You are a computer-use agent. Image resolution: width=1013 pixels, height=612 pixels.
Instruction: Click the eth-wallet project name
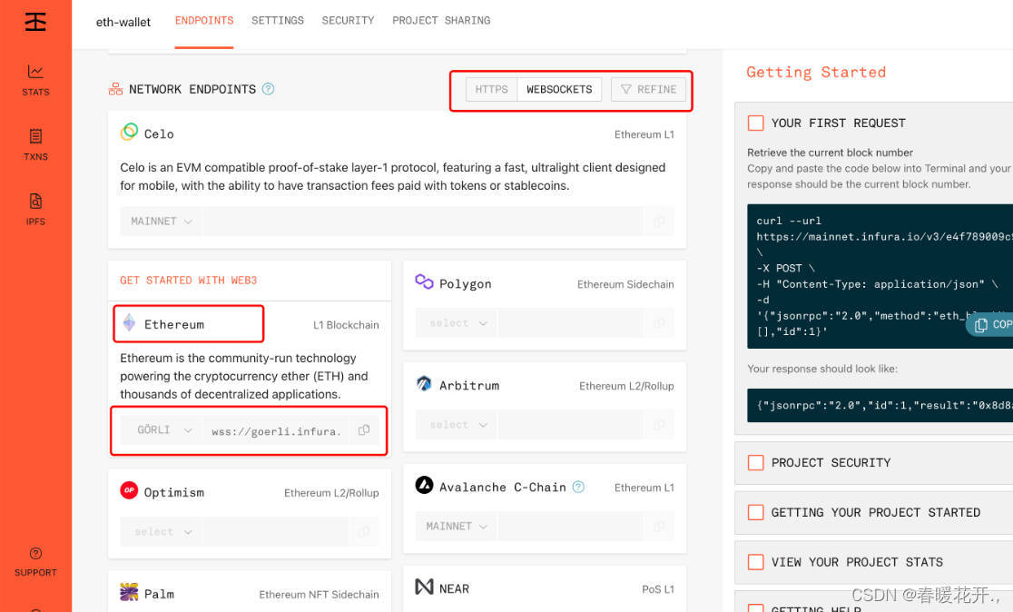[123, 22]
